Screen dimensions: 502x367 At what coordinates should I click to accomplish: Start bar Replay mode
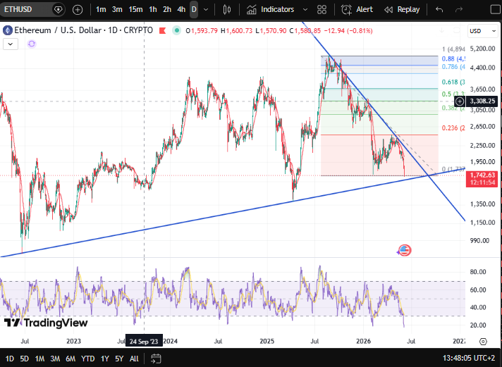pos(402,10)
